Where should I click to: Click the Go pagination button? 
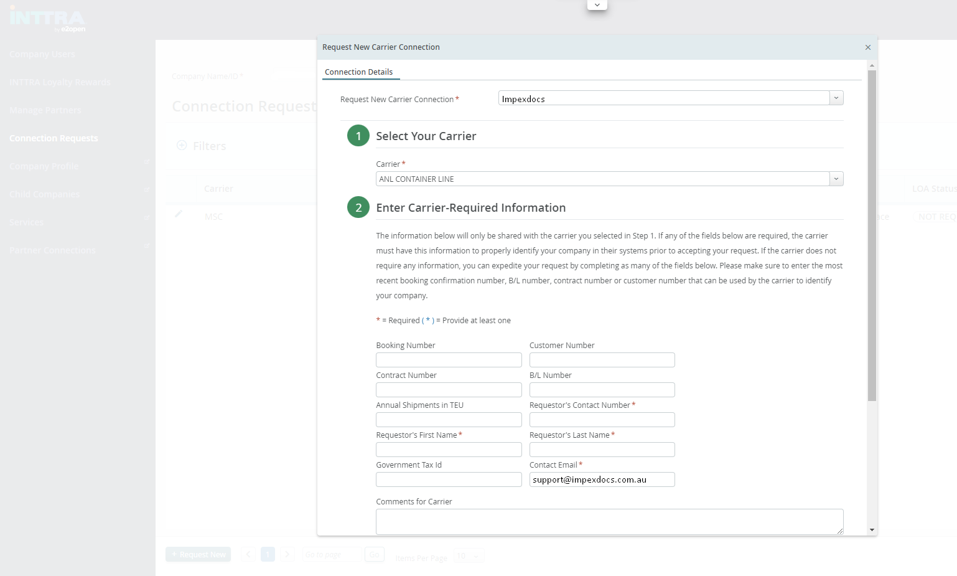click(x=374, y=554)
